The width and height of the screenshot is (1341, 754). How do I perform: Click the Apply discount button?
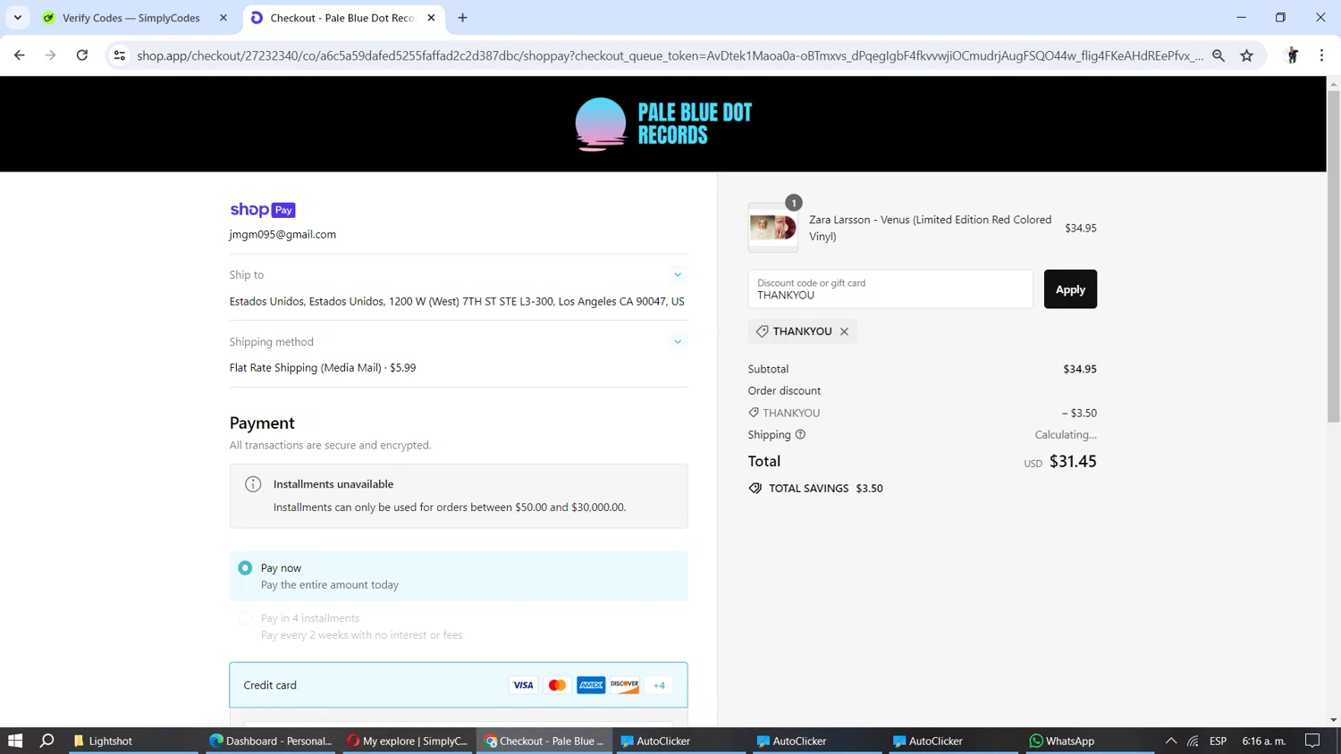coord(1070,289)
